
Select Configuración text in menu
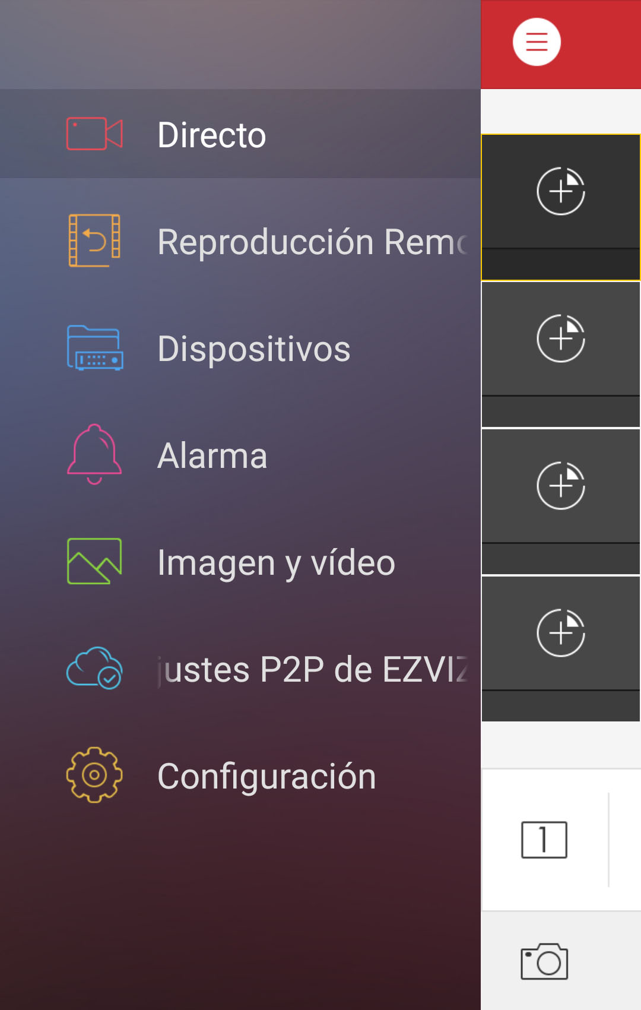pyautogui.click(x=267, y=777)
